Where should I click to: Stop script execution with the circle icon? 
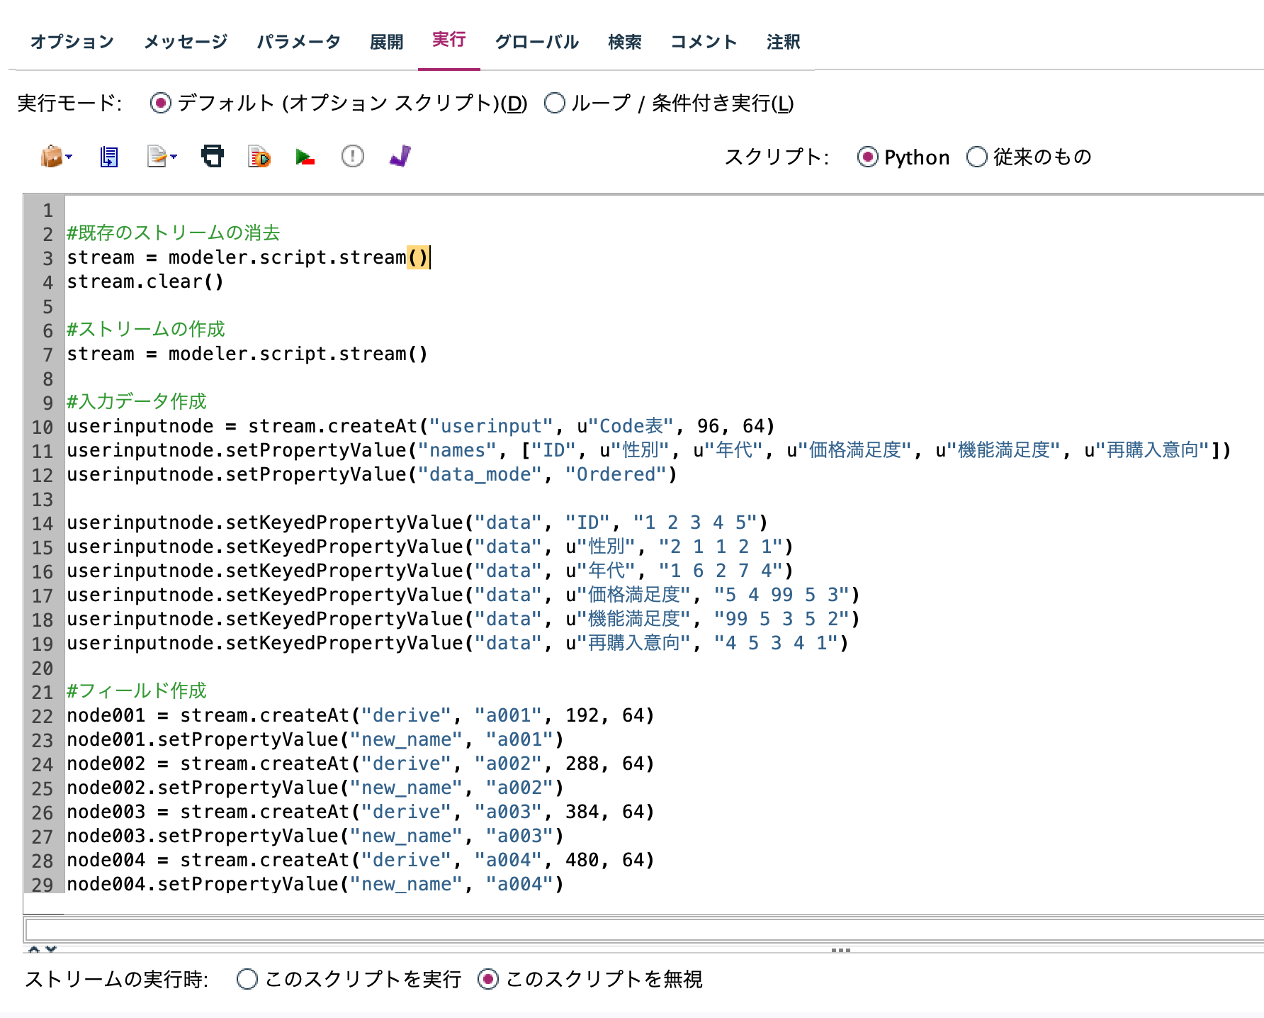[x=352, y=157]
